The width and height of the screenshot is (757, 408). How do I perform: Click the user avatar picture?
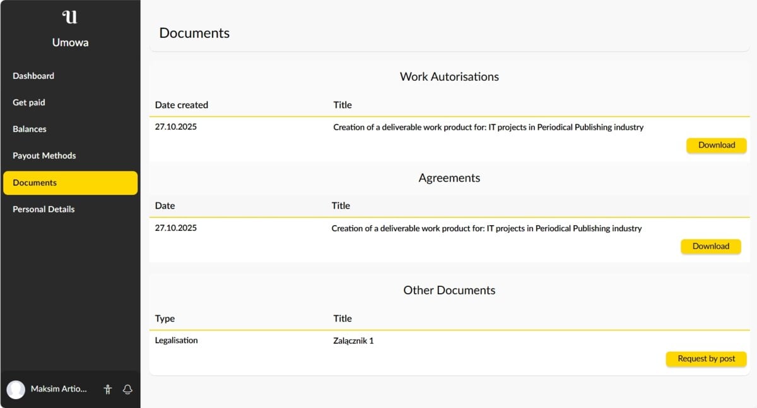point(16,390)
